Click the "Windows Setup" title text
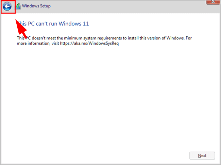 (36, 6)
